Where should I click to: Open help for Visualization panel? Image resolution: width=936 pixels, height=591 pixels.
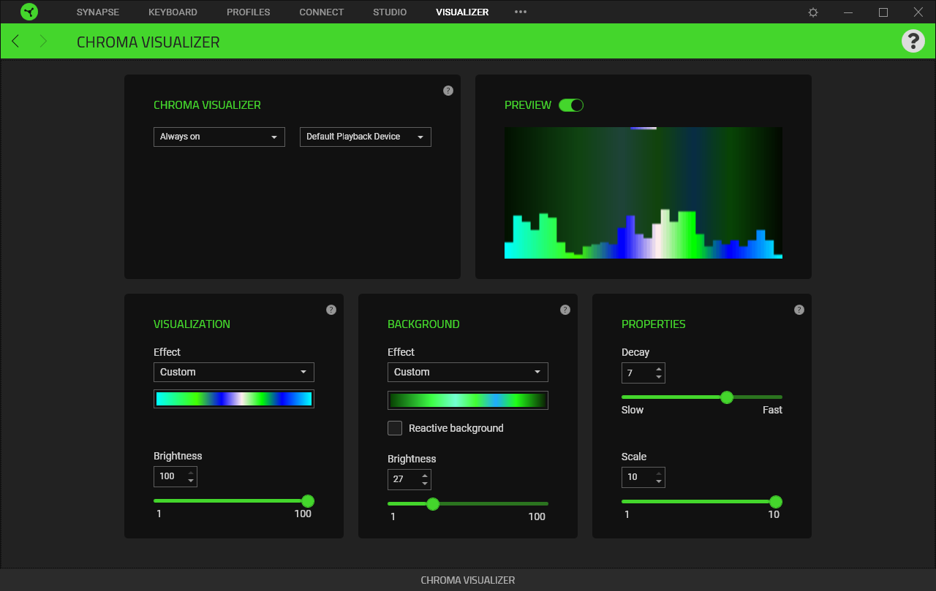[331, 310]
